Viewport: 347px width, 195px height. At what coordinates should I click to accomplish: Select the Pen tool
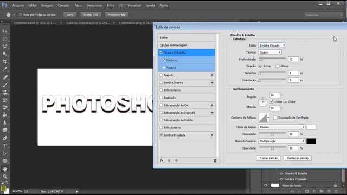[5, 138]
